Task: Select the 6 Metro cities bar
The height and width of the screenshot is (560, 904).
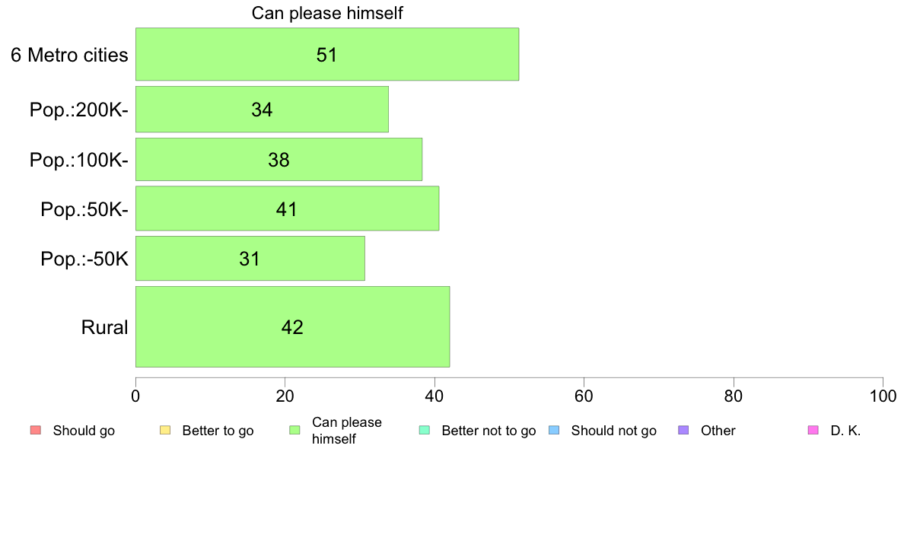Action: 327,54
